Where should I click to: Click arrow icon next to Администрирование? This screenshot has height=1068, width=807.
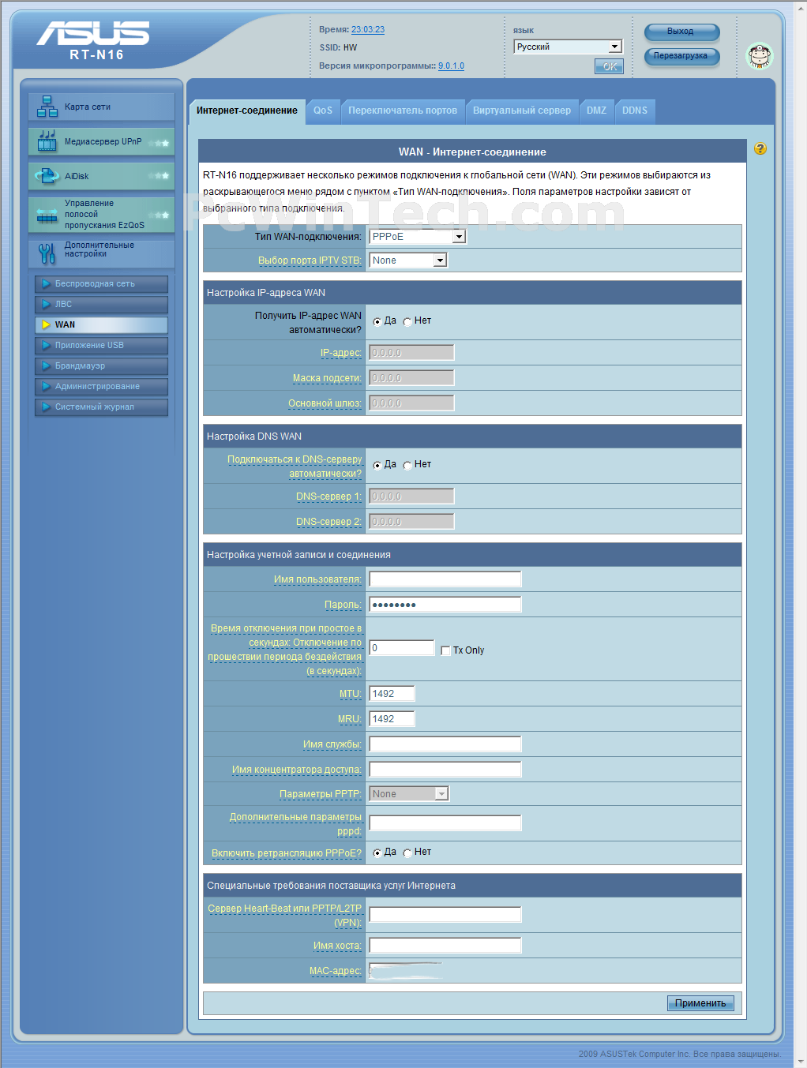47,386
